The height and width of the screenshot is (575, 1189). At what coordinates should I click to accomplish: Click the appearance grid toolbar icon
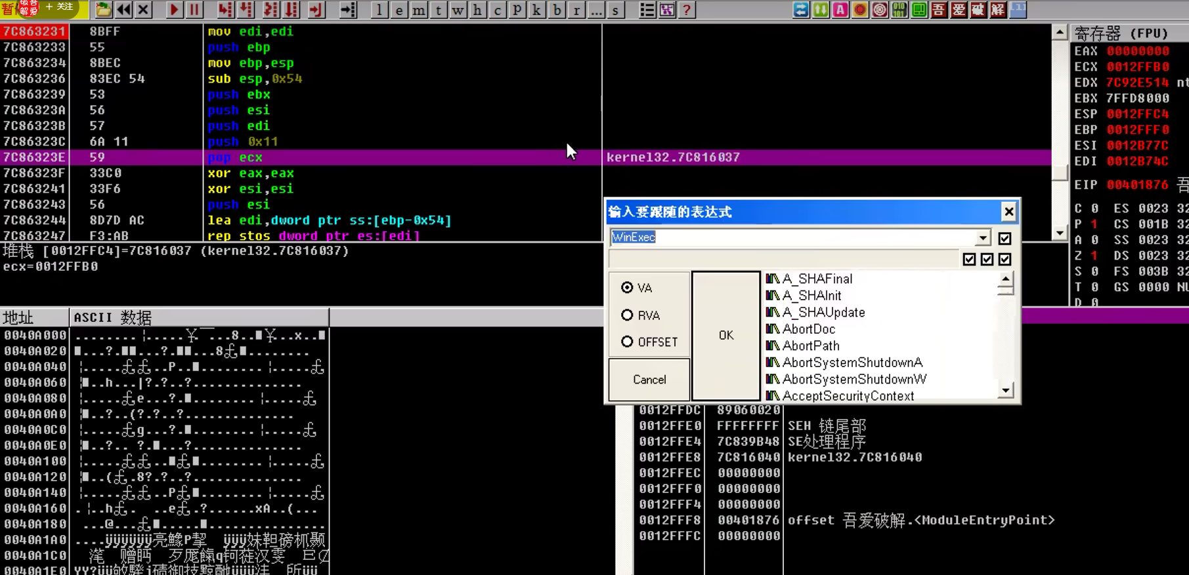tap(667, 10)
